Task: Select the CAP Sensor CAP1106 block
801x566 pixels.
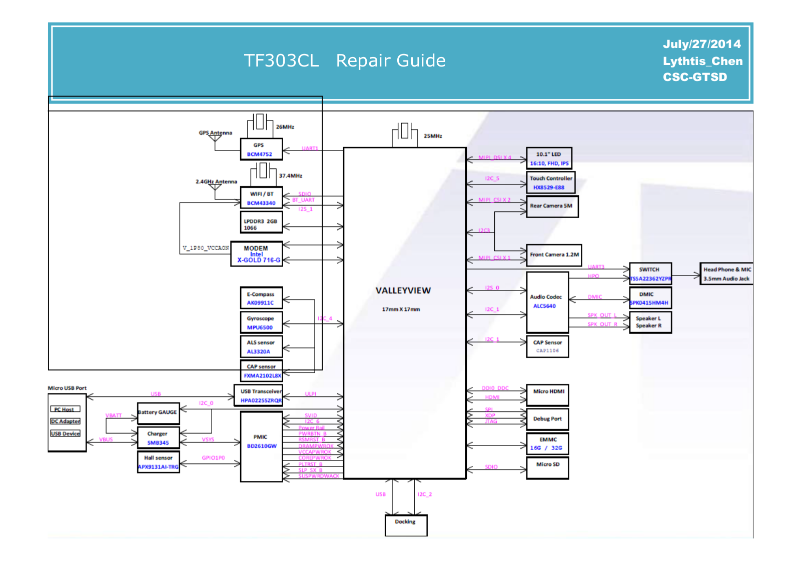Action: coord(547,346)
